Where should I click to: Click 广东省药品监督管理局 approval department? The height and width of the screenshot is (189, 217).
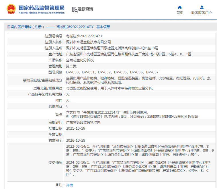click(x=83, y=122)
